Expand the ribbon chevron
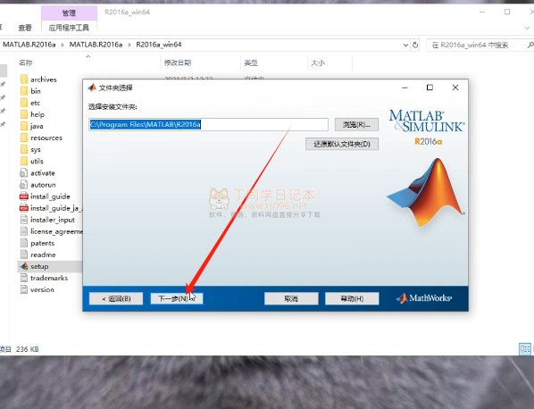Screen dimensions: 534x409 [x=527, y=28]
